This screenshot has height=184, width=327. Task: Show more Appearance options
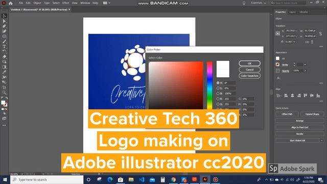[321, 83]
